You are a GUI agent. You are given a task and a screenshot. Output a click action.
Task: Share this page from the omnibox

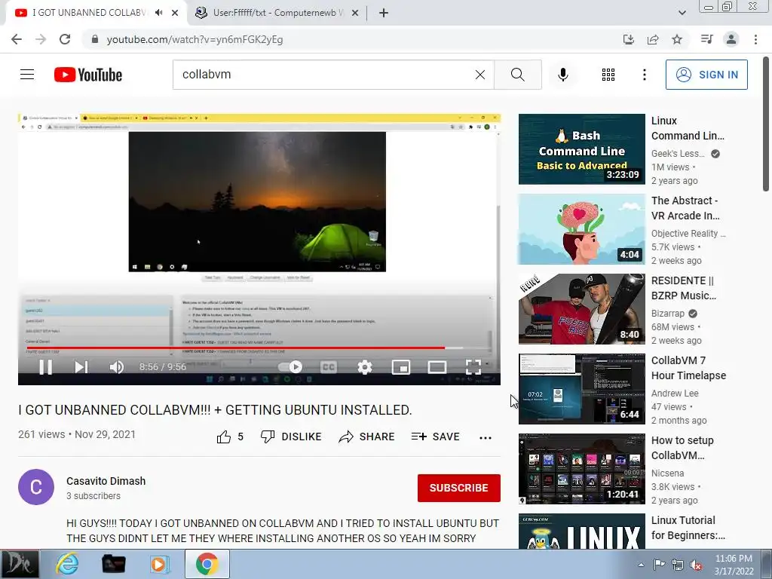pos(653,39)
